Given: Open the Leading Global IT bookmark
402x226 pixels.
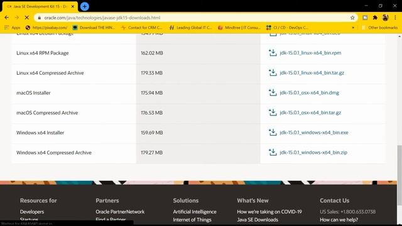Looking at the screenshot, I should pyautogui.click(x=190, y=28).
